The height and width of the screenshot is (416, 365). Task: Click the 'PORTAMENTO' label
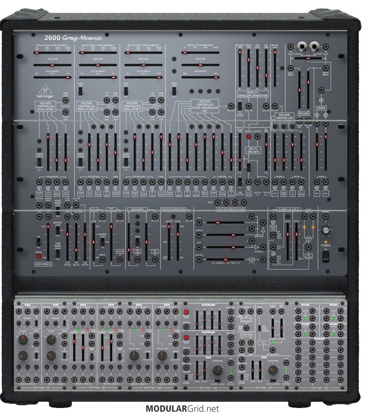tap(43, 264)
